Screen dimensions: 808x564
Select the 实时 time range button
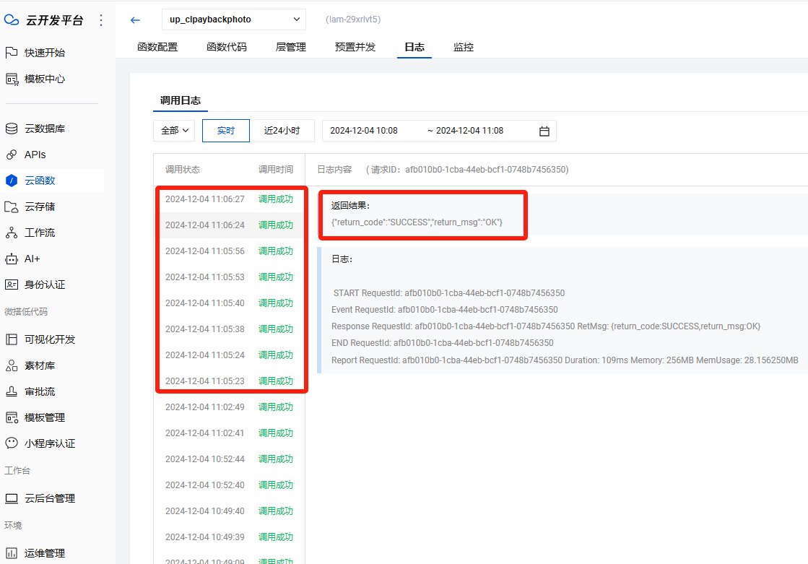(x=226, y=131)
